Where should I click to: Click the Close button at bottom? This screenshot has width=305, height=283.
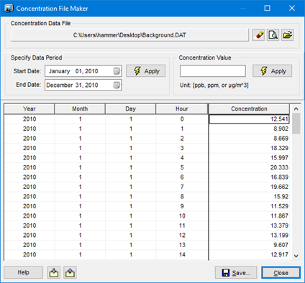281,273
